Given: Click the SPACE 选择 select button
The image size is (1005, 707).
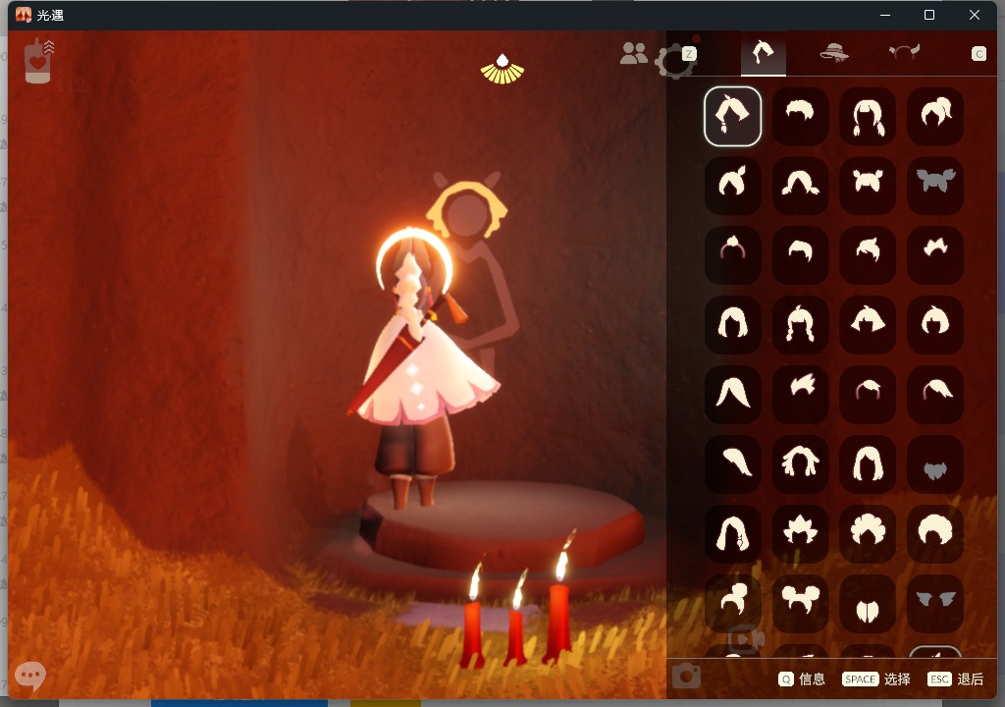Looking at the screenshot, I should click(876, 680).
